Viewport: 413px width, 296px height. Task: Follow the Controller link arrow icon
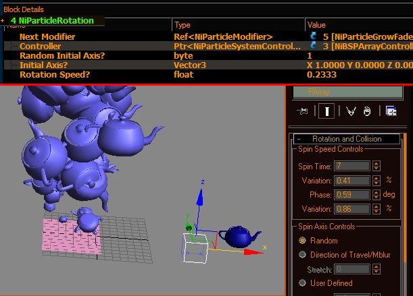click(x=313, y=46)
